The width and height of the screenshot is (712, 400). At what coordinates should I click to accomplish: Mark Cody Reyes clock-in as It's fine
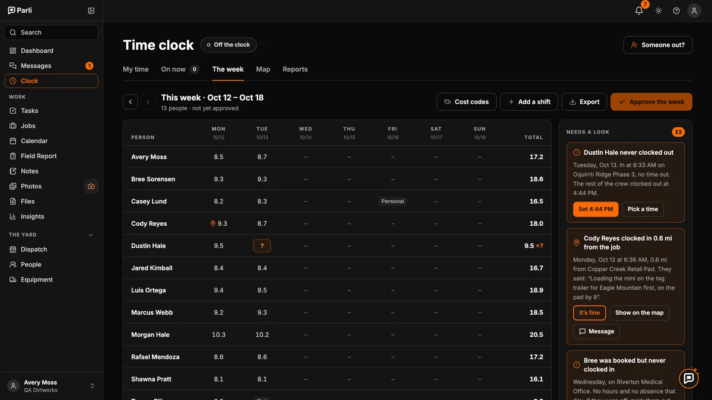tap(589, 313)
